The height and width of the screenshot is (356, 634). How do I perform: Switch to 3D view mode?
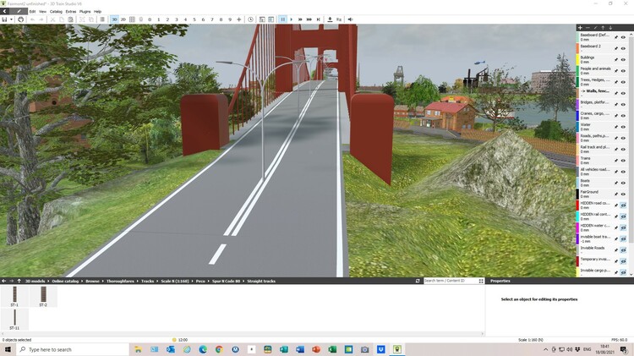point(114,19)
